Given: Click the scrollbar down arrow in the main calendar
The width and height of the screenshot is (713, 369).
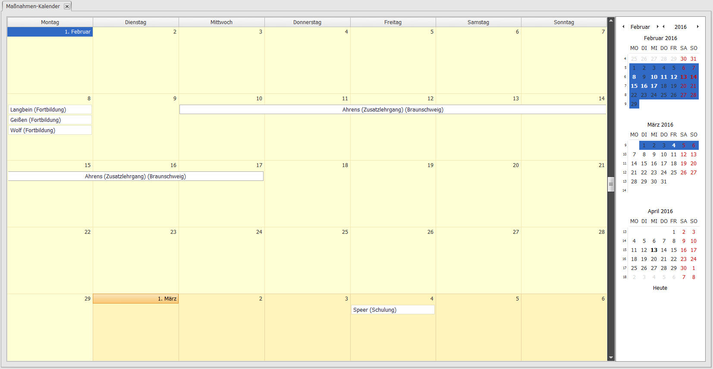Looking at the screenshot, I should click(x=611, y=358).
